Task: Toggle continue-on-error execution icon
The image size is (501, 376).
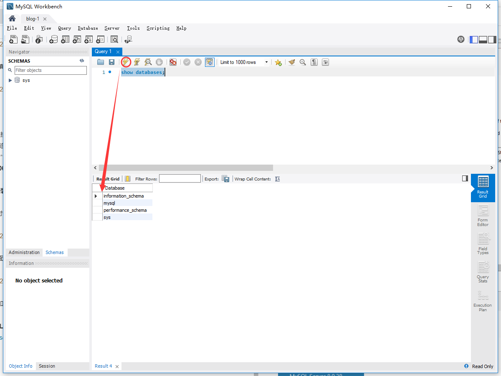Action: point(173,62)
